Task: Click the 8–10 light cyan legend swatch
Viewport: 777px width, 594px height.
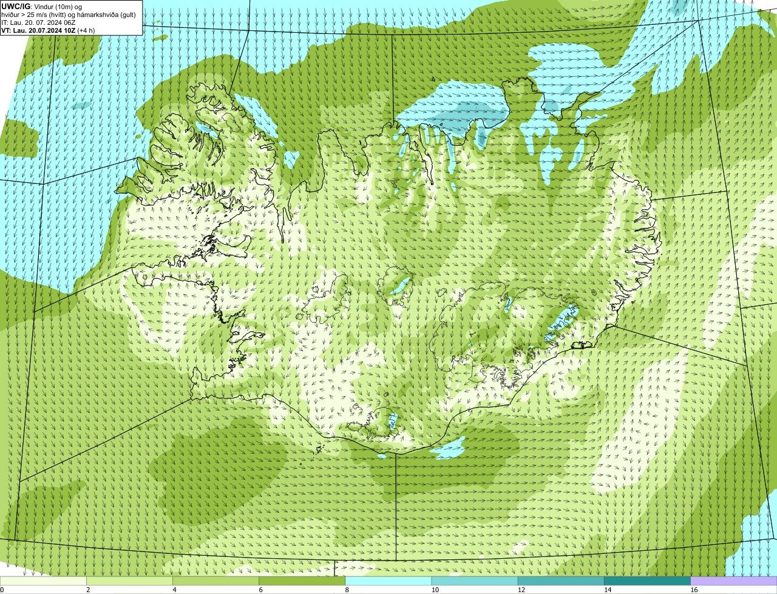Action: tap(388, 581)
